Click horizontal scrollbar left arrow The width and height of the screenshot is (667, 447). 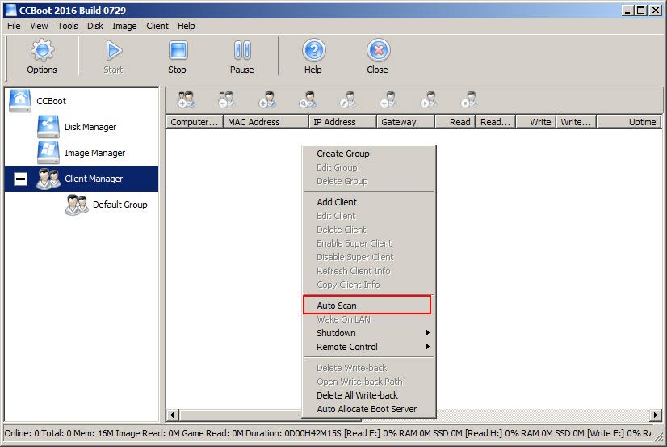point(172,415)
